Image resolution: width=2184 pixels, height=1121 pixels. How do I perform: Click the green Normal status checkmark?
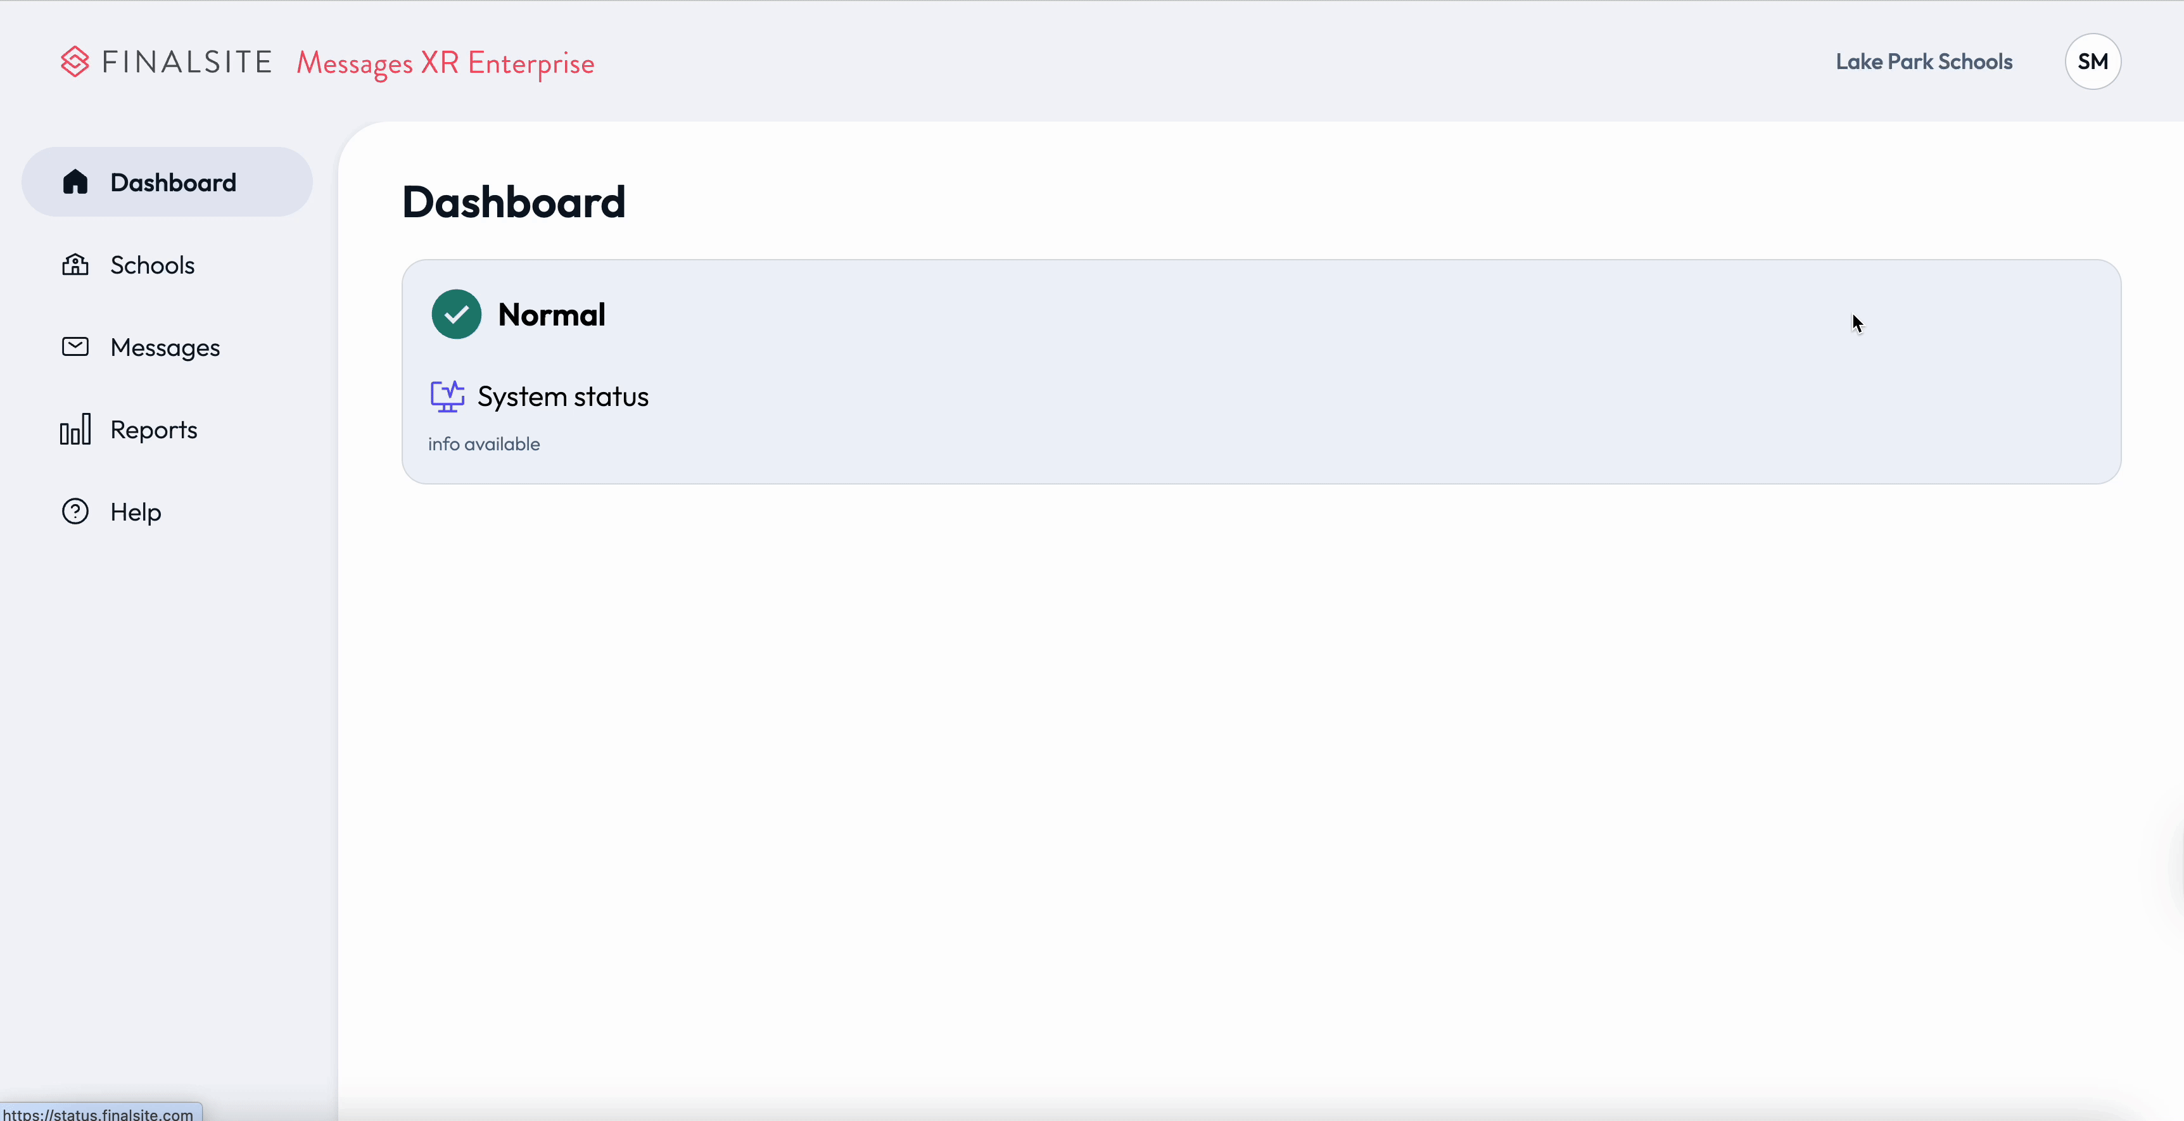455,313
